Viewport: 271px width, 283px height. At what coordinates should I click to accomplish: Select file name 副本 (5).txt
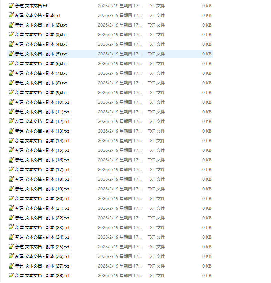pos(41,54)
